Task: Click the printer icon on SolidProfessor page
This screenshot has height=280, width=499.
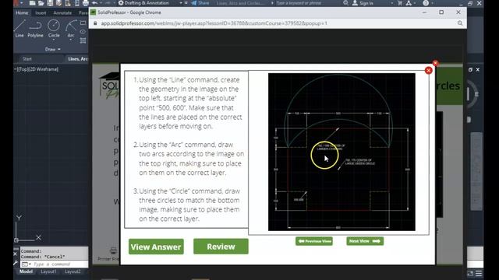Action: pos(113,250)
